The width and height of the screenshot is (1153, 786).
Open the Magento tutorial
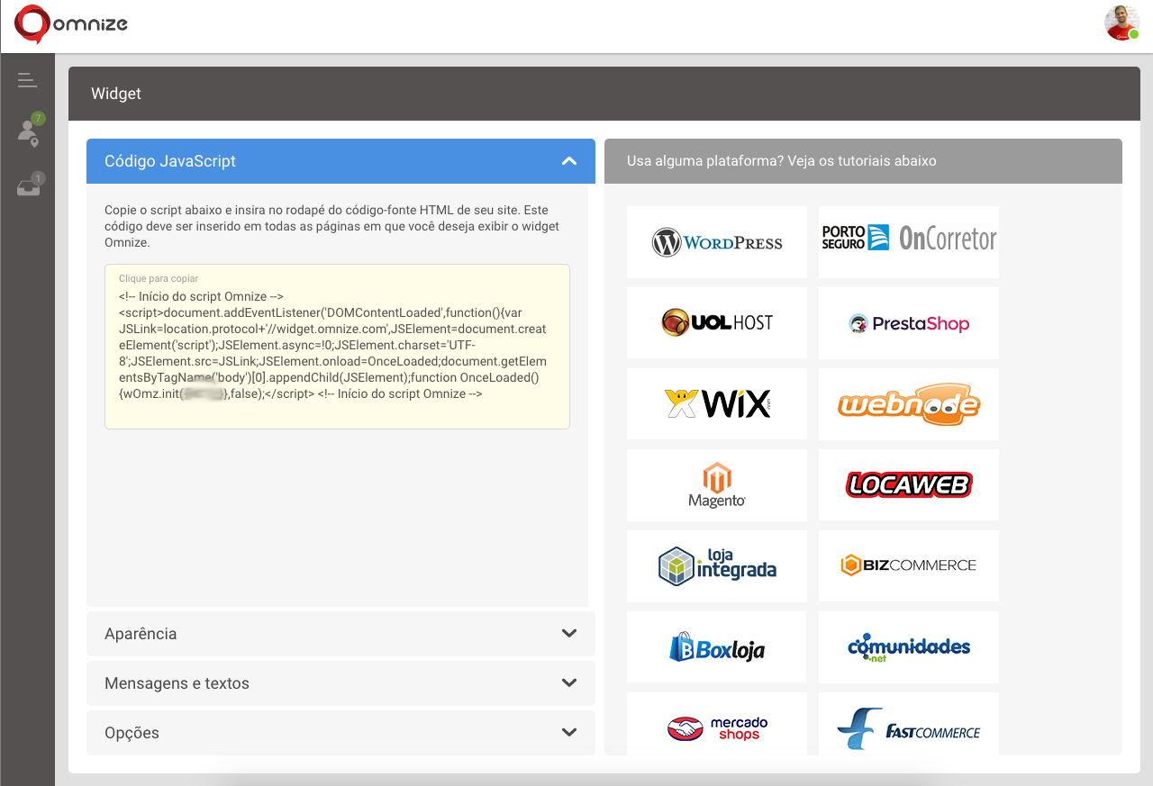[717, 484]
